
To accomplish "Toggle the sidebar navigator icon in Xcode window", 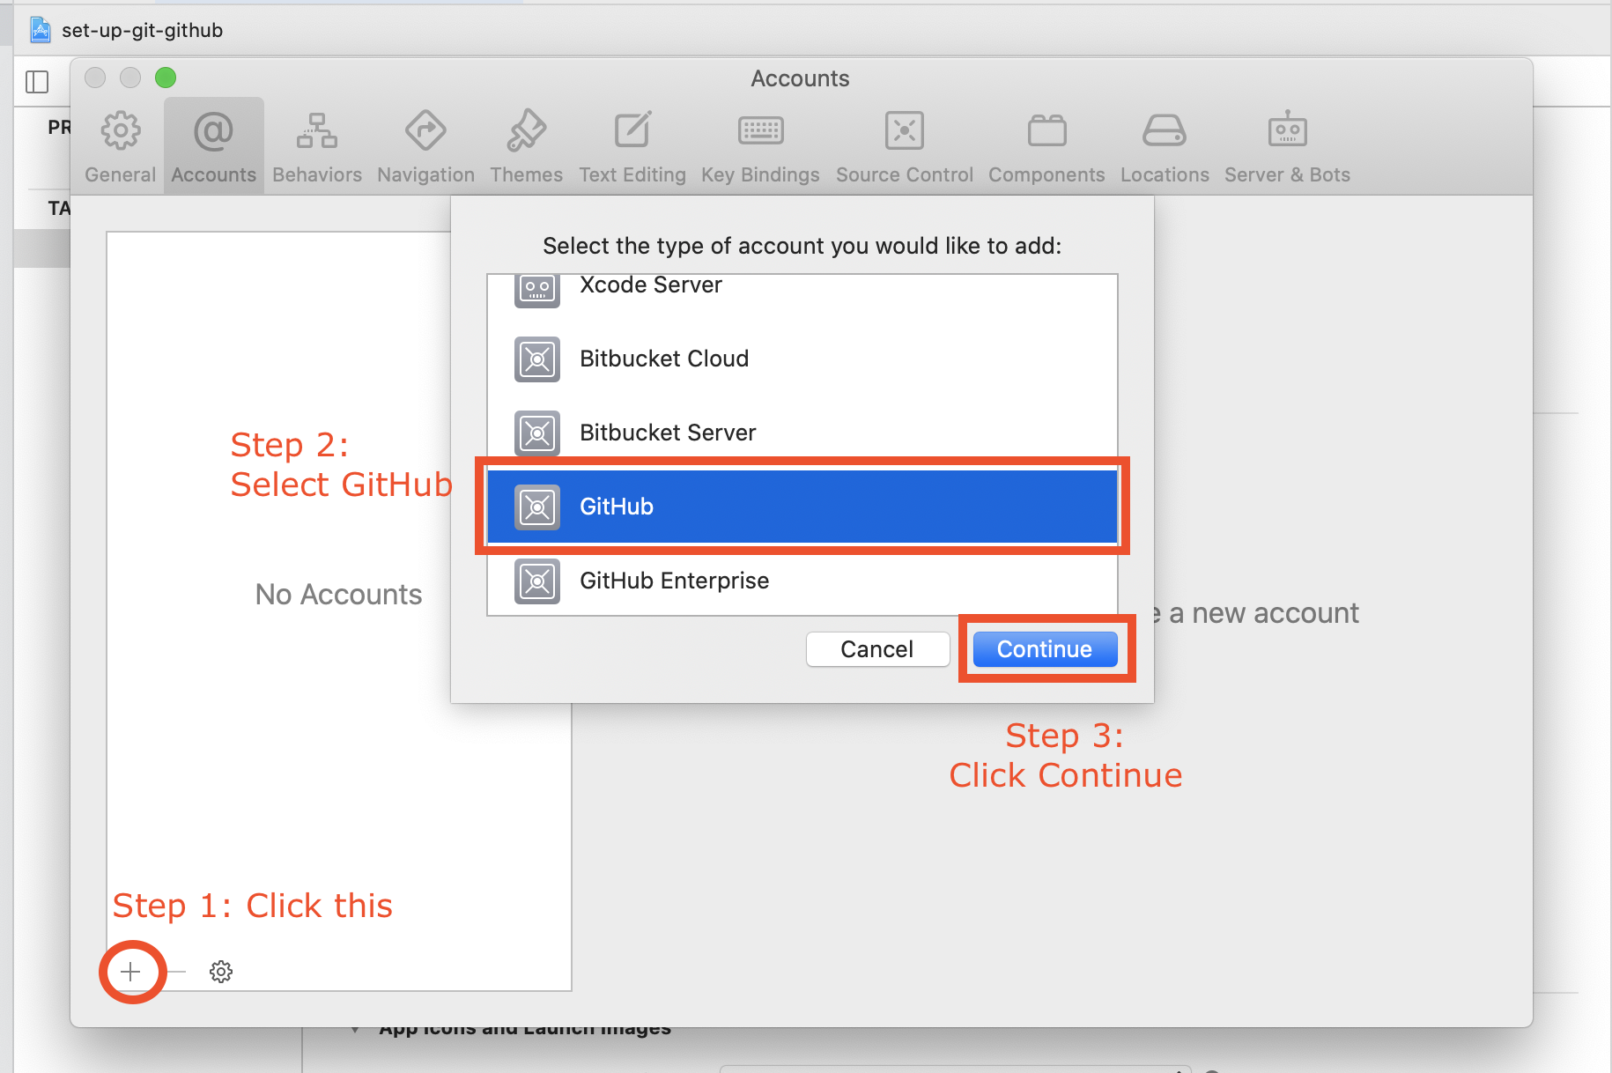I will (x=37, y=82).
